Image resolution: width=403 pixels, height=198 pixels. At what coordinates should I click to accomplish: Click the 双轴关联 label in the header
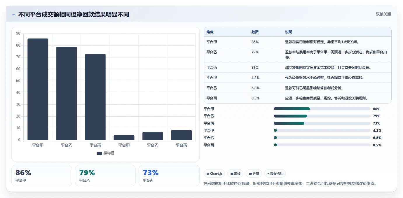tap(383, 14)
